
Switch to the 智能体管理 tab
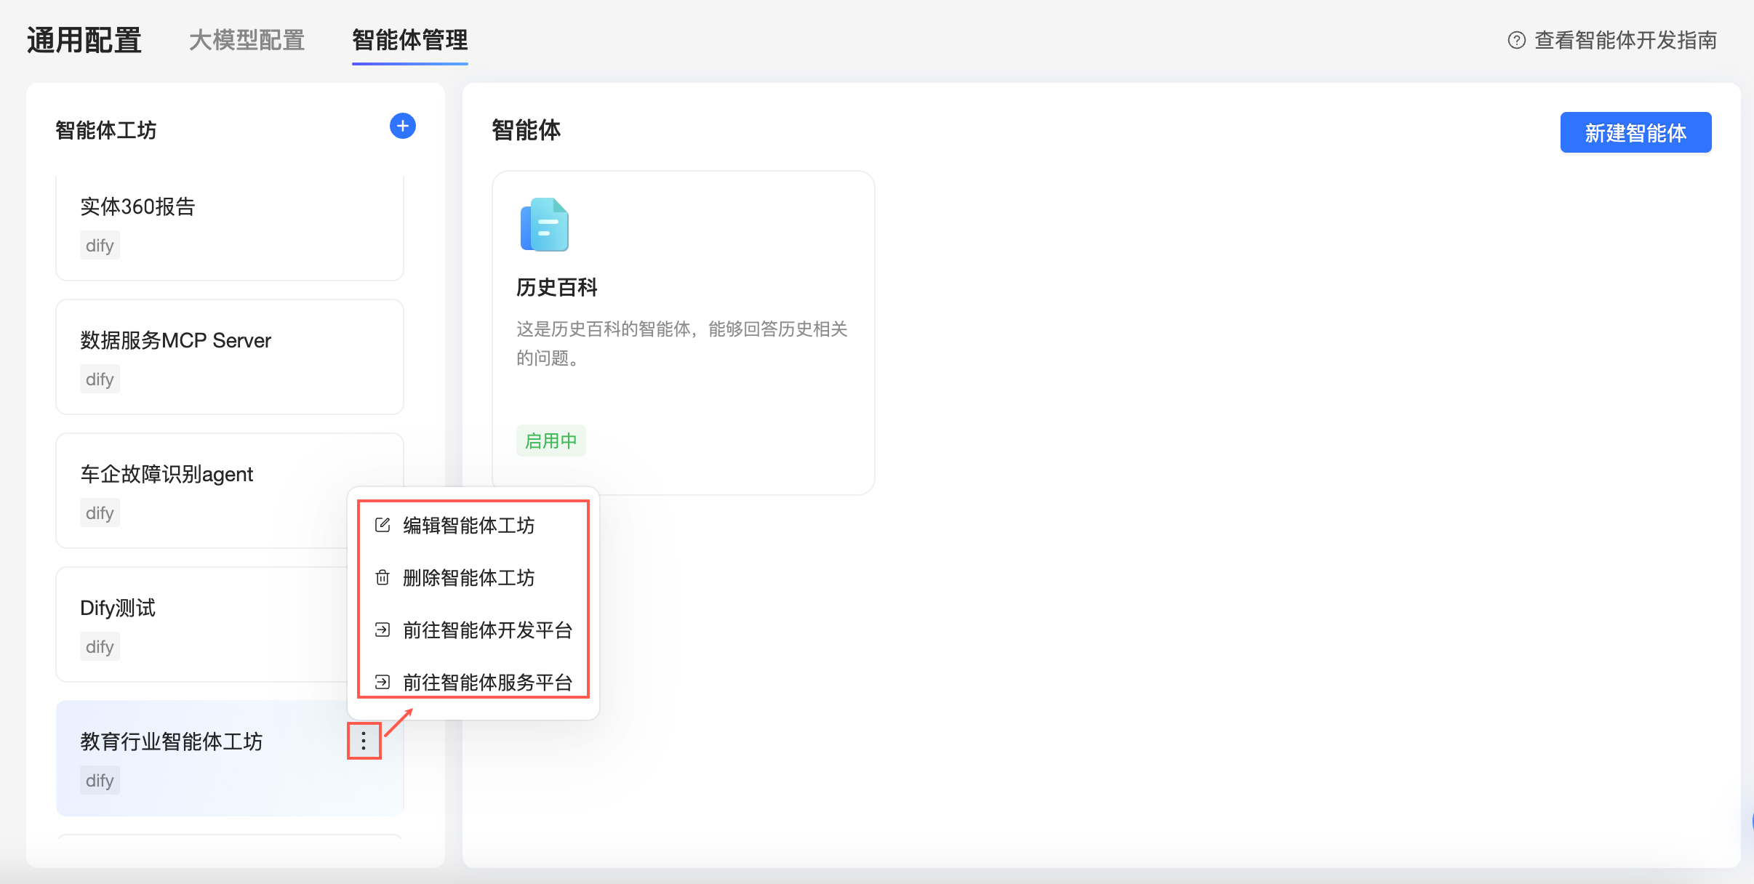(x=410, y=40)
